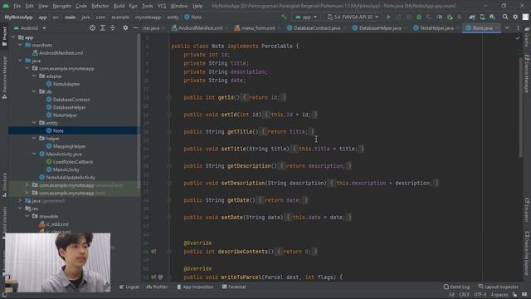Open the Structure side tab
This screenshot has height=299, width=531.
[4, 184]
